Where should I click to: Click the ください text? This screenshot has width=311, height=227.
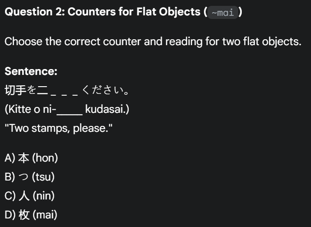point(105,90)
